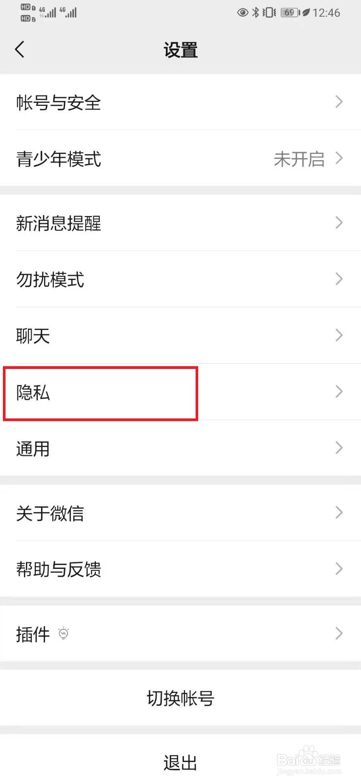Open 关于微信 page
Screen dimensions: 361x784
click(x=180, y=513)
